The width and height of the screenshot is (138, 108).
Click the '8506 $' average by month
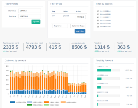coord(79,47)
